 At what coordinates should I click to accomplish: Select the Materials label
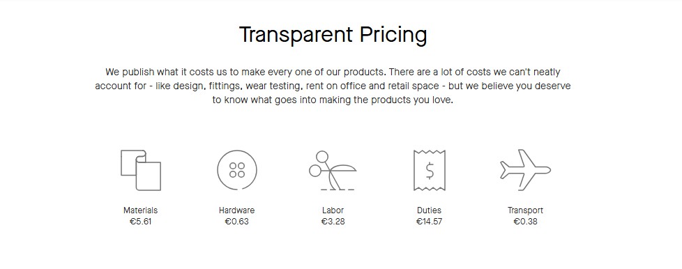[140, 210]
